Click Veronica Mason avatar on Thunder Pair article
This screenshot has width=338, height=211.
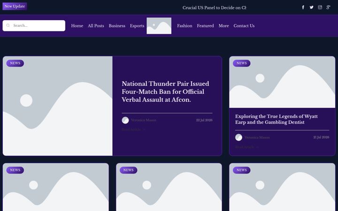point(125,120)
